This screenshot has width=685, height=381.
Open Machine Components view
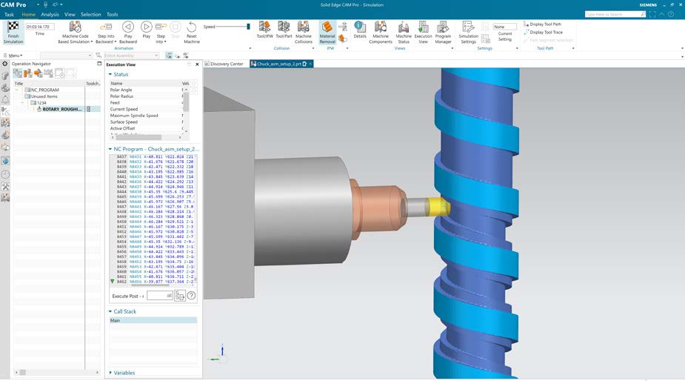[x=381, y=33]
